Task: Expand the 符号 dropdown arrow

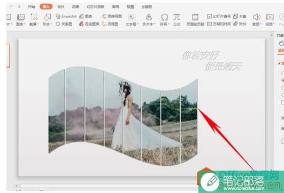Action: coord(169,24)
